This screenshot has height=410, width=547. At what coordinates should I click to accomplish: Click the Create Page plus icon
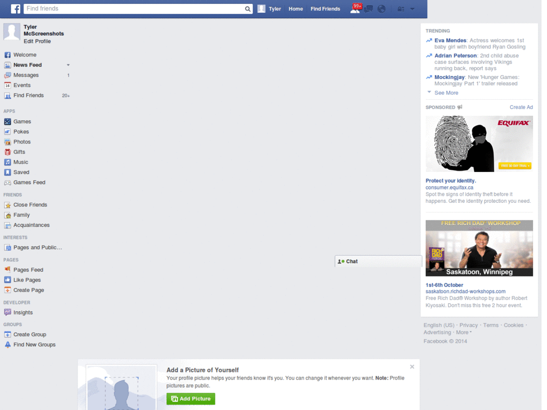point(7,290)
